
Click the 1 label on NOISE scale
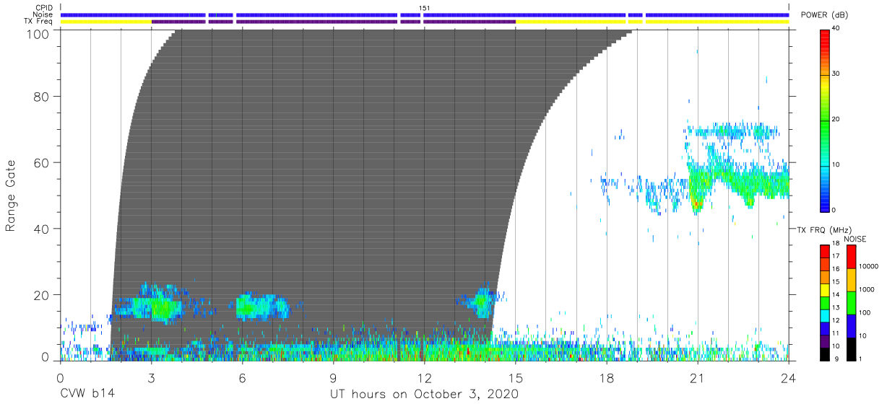pos(860,359)
